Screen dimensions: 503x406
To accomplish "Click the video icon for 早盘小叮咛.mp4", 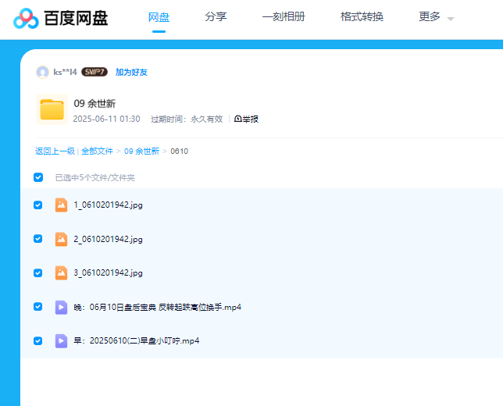I will point(61,341).
